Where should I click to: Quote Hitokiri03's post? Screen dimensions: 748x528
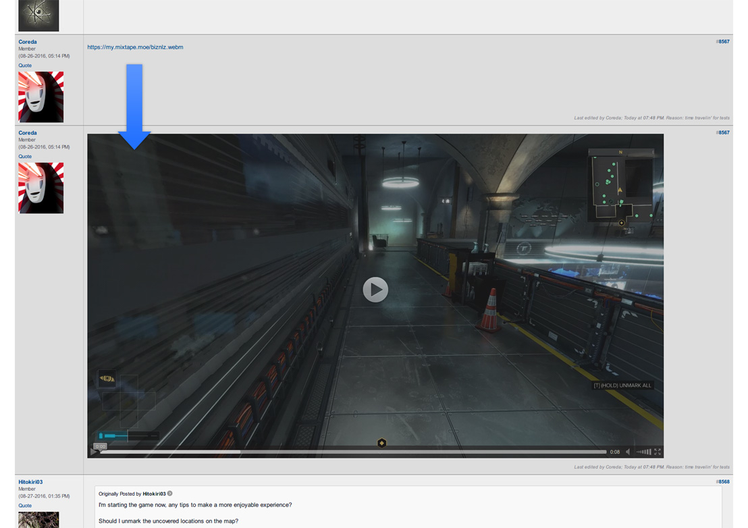coord(25,506)
